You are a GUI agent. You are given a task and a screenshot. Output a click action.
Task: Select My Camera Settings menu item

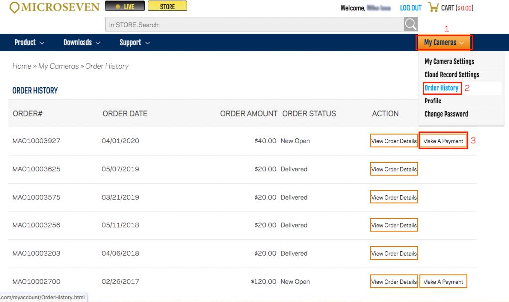coord(449,61)
